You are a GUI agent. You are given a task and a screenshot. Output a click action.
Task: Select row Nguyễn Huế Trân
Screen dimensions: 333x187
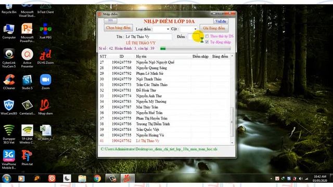pos(164,113)
